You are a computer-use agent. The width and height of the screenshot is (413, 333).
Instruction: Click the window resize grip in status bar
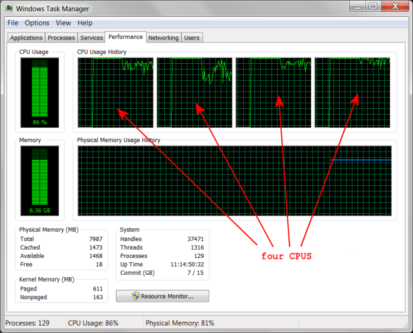[x=405, y=325]
